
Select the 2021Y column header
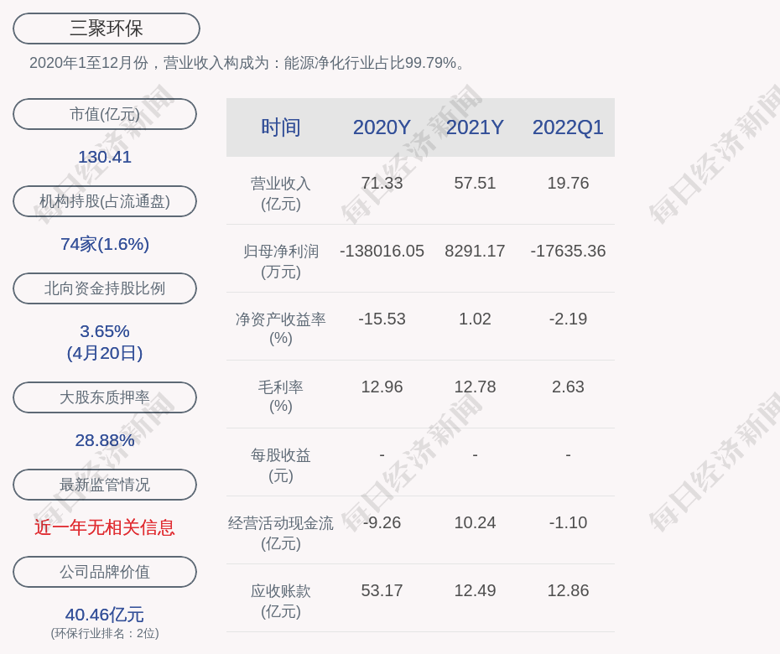(475, 127)
